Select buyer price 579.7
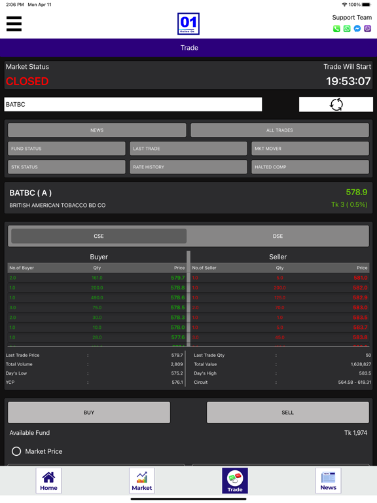 [x=178, y=278]
